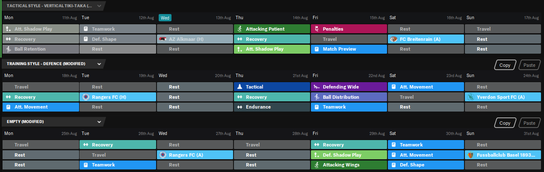544x172 pixels.
Task: Click the Rangers FC (H) club crest
Action: (86, 97)
